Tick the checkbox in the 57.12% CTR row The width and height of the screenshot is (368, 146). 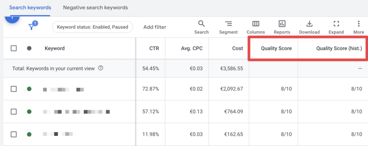(14, 111)
